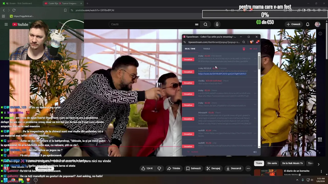Open the YouTube account avatar menu
Viewport: 328px width, 184px height.
317,24
